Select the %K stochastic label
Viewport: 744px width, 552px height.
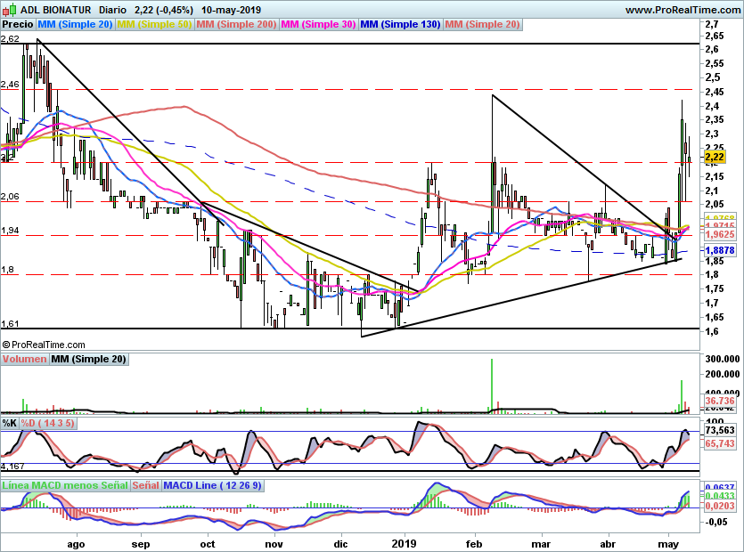[10, 423]
